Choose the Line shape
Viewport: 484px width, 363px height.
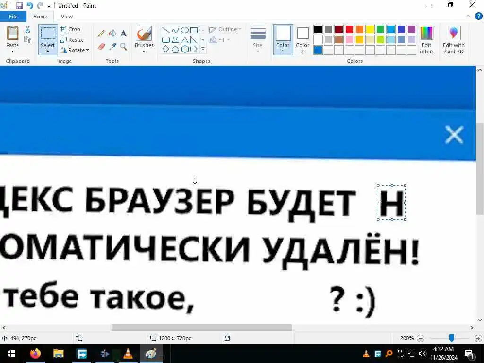click(x=166, y=30)
